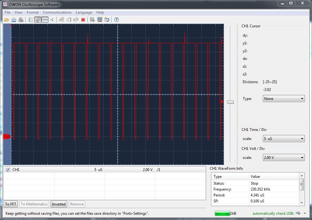
Task: Click the To Mathematics button
Action: 34,204
